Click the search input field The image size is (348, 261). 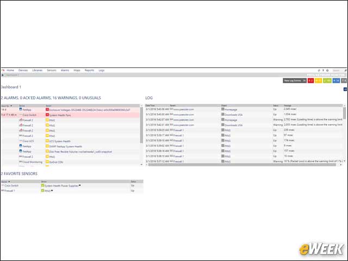(338, 70)
